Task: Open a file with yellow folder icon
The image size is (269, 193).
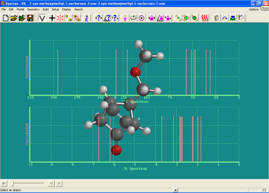Action: click(13, 18)
